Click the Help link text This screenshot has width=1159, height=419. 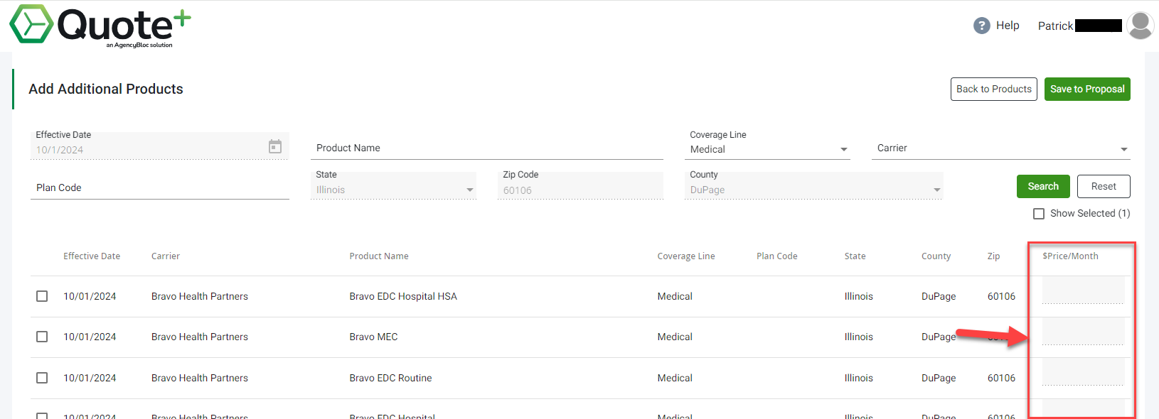tap(1008, 26)
